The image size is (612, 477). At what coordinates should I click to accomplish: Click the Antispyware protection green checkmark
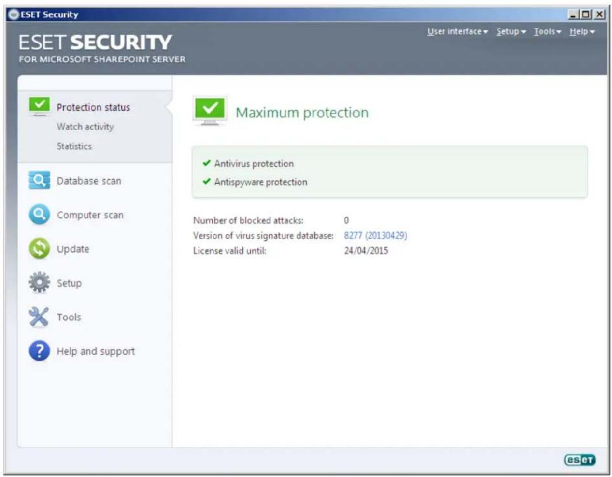[x=207, y=182]
